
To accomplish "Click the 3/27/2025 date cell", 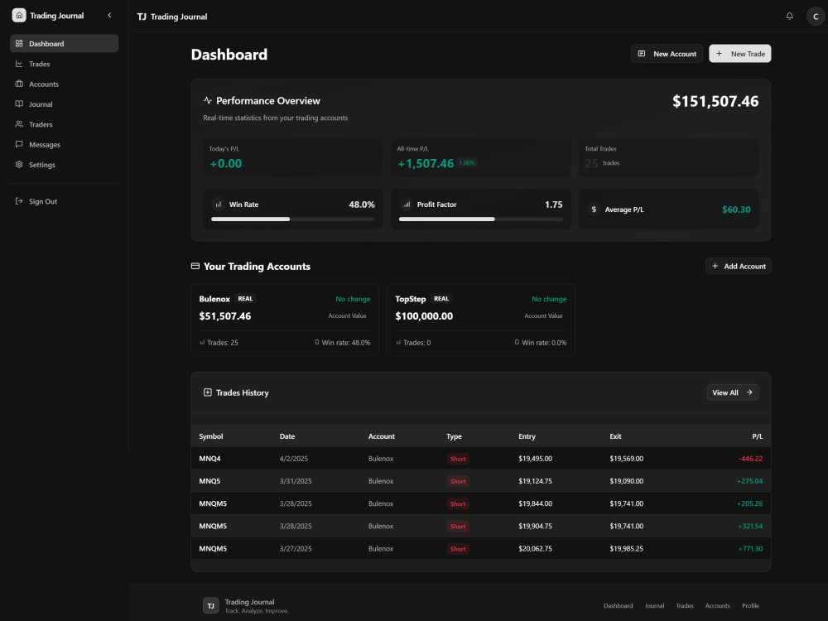I will pyautogui.click(x=296, y=549).
